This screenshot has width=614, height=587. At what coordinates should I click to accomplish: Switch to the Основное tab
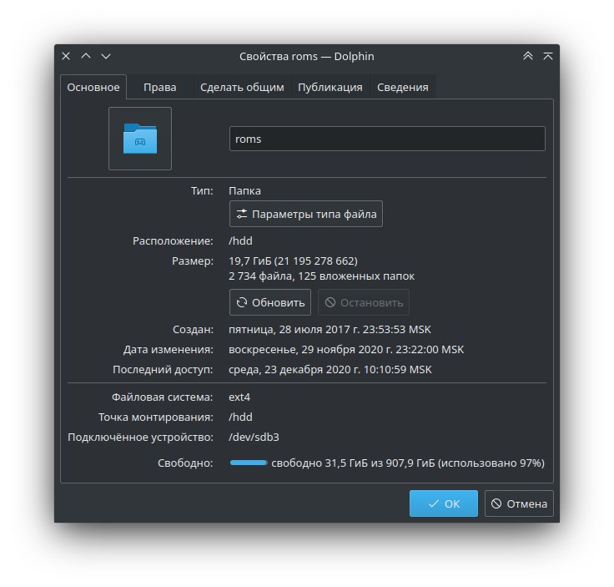93,87
